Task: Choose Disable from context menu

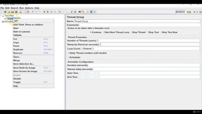Action: (33, 79)
